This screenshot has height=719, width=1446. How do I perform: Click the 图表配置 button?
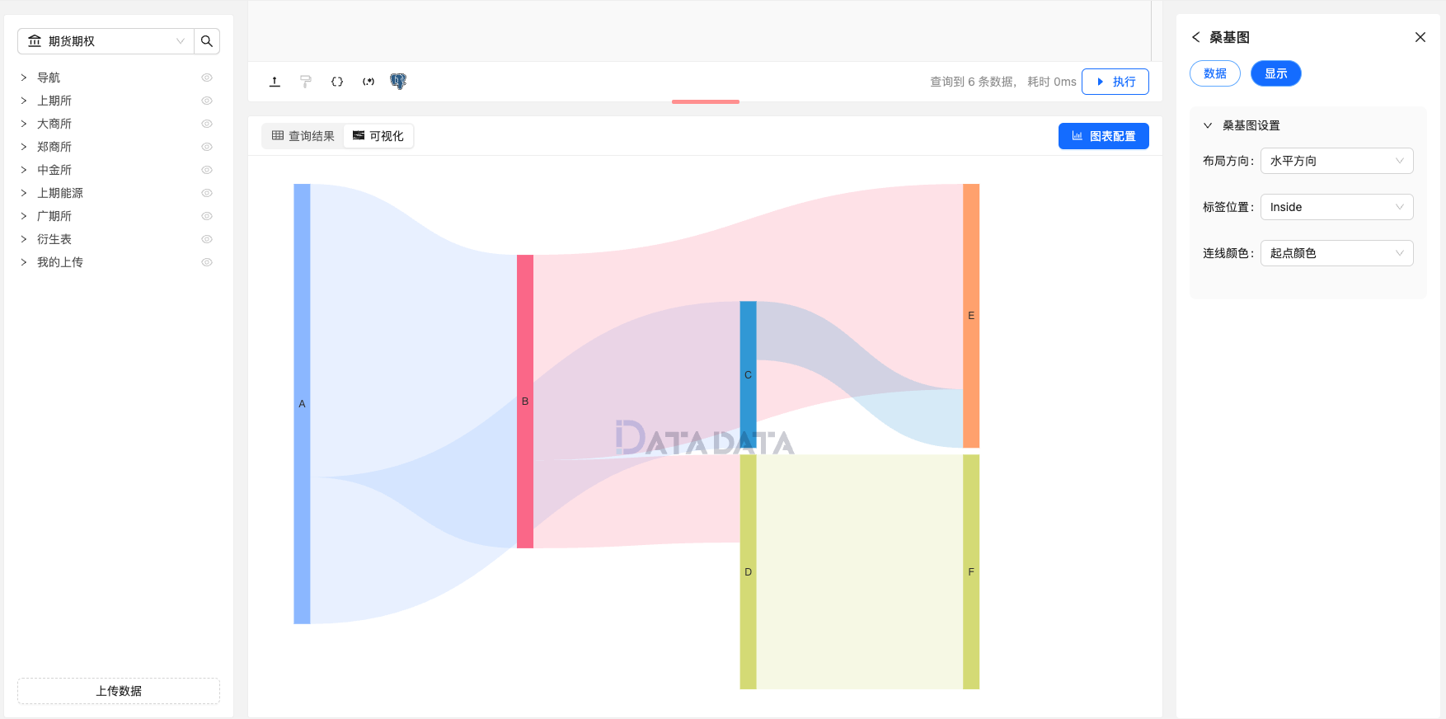coord(1104,136)
